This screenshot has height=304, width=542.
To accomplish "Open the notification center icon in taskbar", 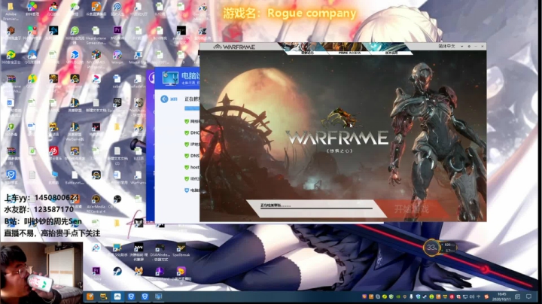I will [528, 296].
